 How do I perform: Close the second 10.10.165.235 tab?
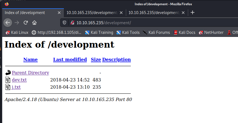point(121,13)
